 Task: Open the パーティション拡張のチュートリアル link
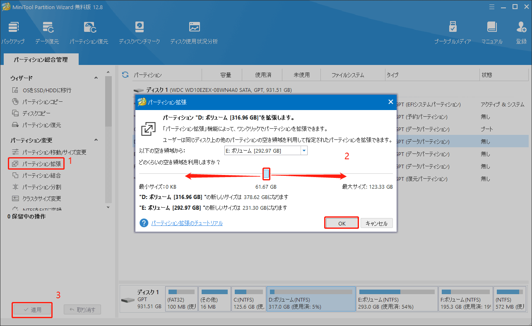coord(187,223)
